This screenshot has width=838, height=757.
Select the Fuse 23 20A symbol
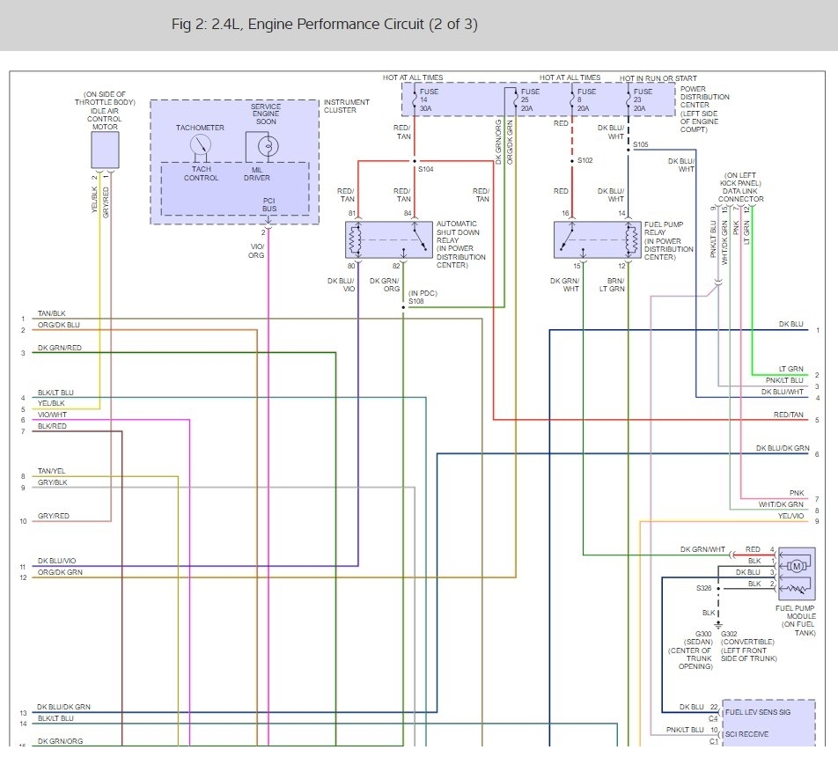point(628,99)
